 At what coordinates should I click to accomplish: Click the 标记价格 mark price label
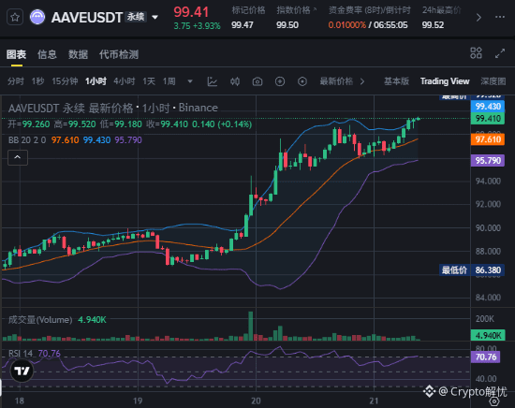tap(248, 10)
